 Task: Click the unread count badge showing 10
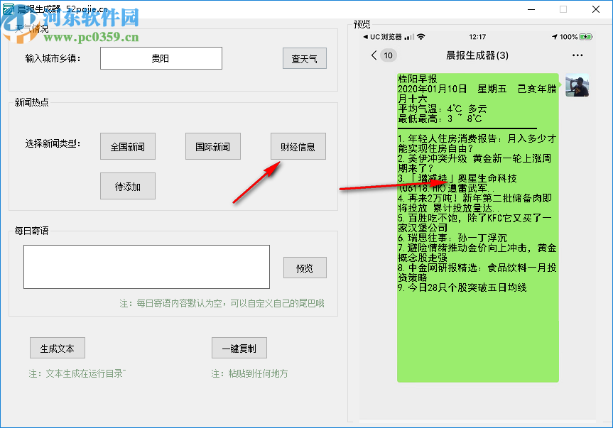tap(389, 55)
